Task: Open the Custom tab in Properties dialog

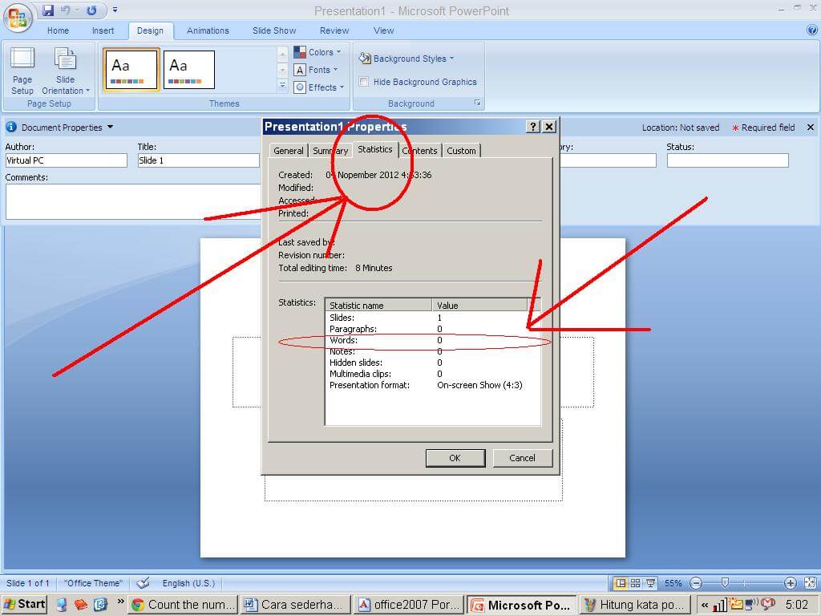Action: pyautogui.click(x=461, y=151)
